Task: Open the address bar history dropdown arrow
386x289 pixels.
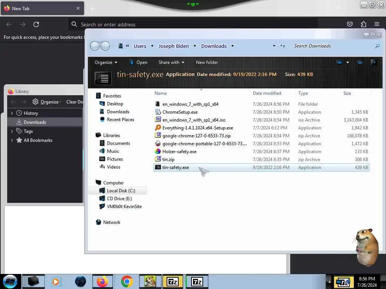Action: [274, 46]
